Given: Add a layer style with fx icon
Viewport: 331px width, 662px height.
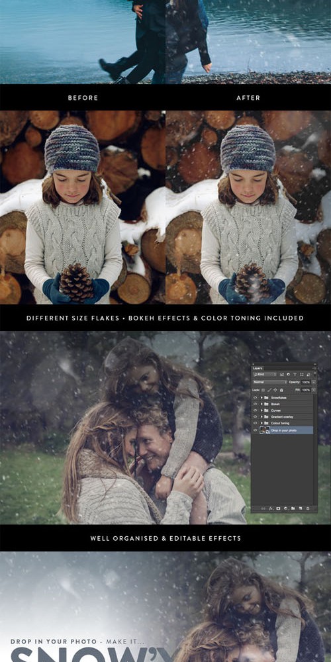Looking at the screenshot, I should click(x=271, y=508).
